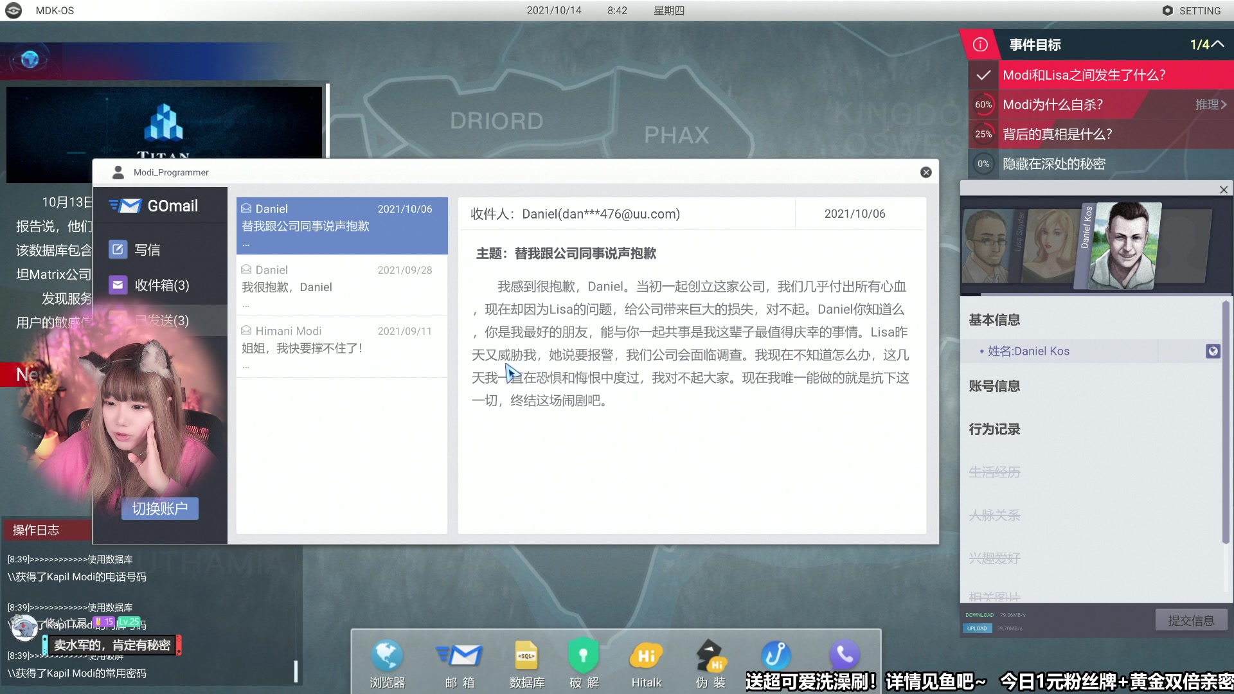Expand the 账号信息 section
The height and width of the screenshot is (694, 1234).
click(x=994, y=386)
